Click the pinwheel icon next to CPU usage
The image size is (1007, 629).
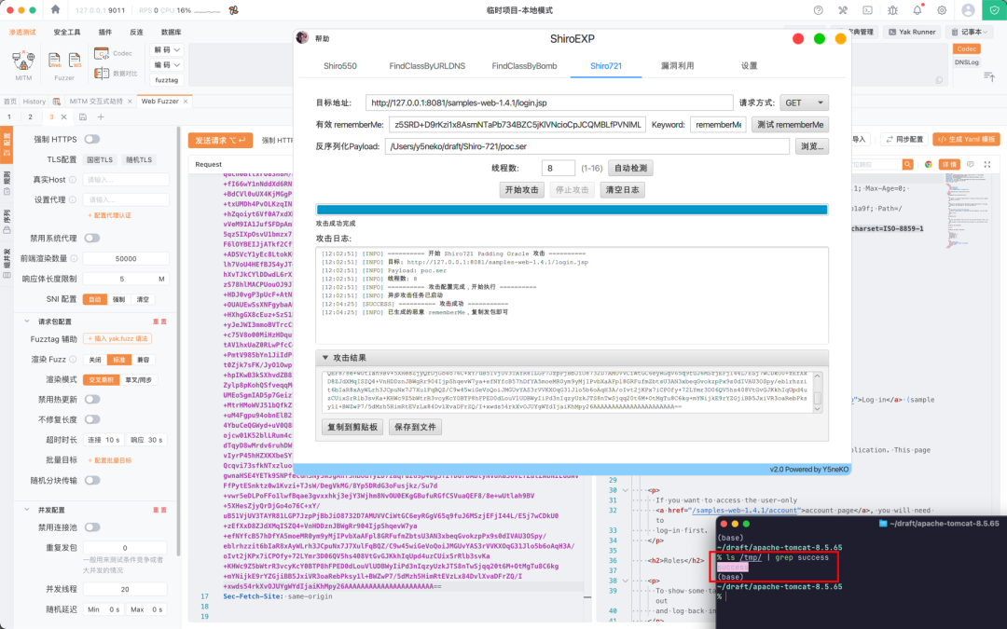click(x=234, y=10)
